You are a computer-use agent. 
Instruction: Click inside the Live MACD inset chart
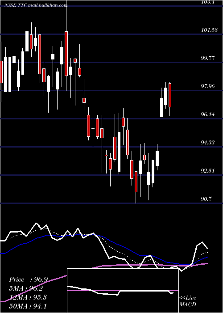[123, 291]
